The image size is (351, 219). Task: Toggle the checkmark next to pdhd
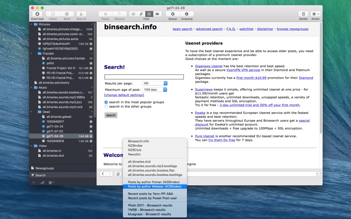click(43, 63)
